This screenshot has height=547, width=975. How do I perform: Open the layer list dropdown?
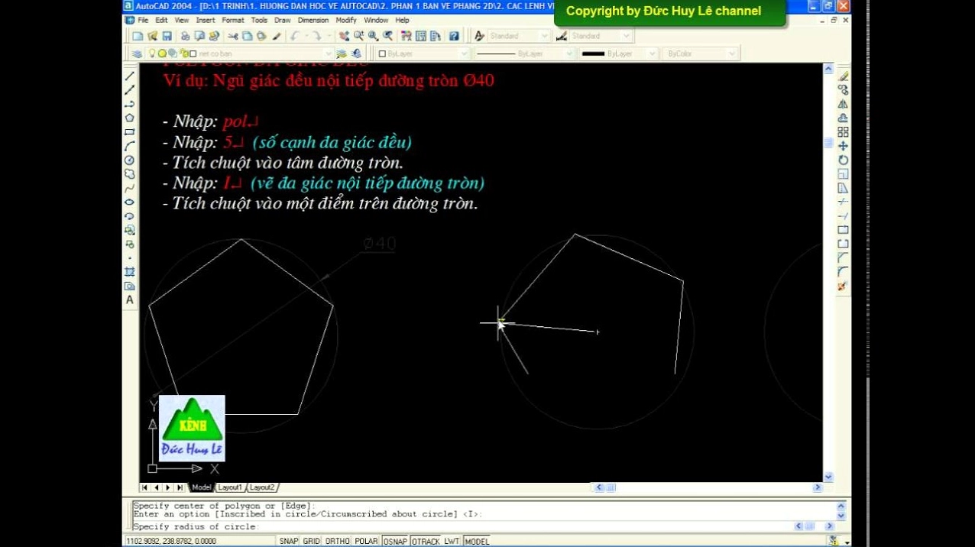[x=329, y=53]
